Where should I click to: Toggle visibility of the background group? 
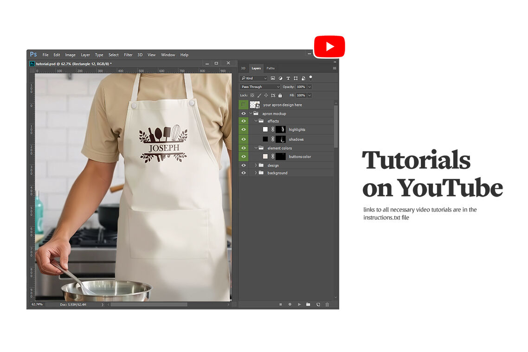tap(244, 173)
